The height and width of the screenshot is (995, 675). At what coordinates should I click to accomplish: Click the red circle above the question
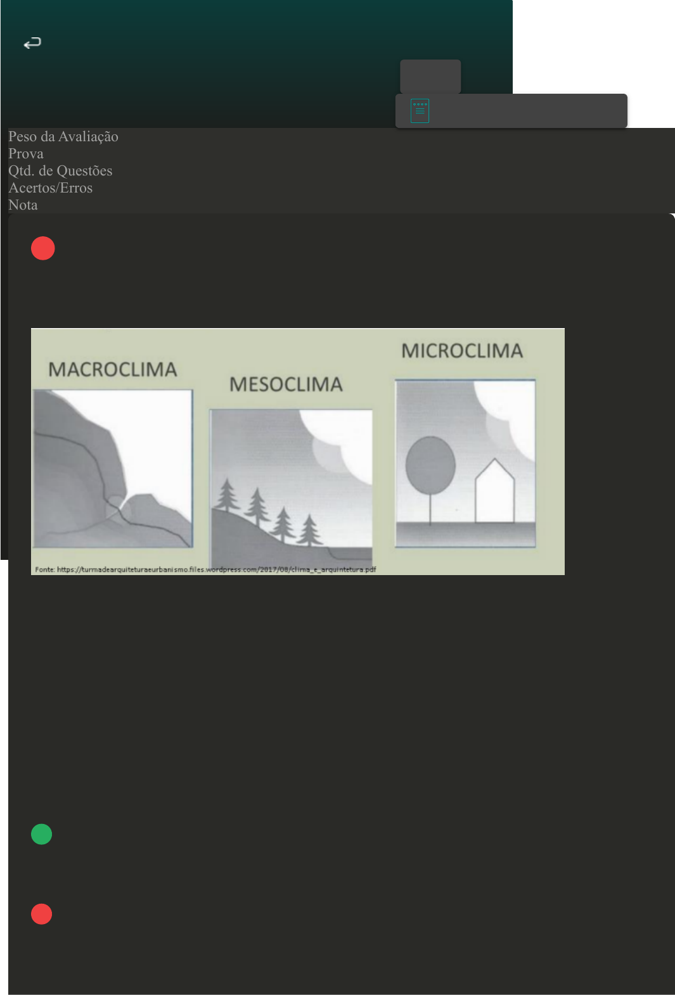click(43, 248)
